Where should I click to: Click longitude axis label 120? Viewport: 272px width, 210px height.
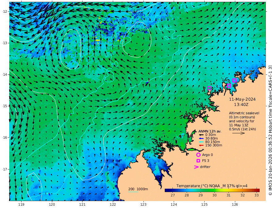click(52, 205)
